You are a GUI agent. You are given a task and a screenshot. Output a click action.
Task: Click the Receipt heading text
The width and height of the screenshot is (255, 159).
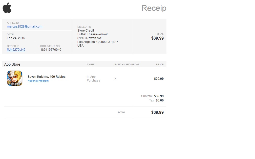(154, 8)
